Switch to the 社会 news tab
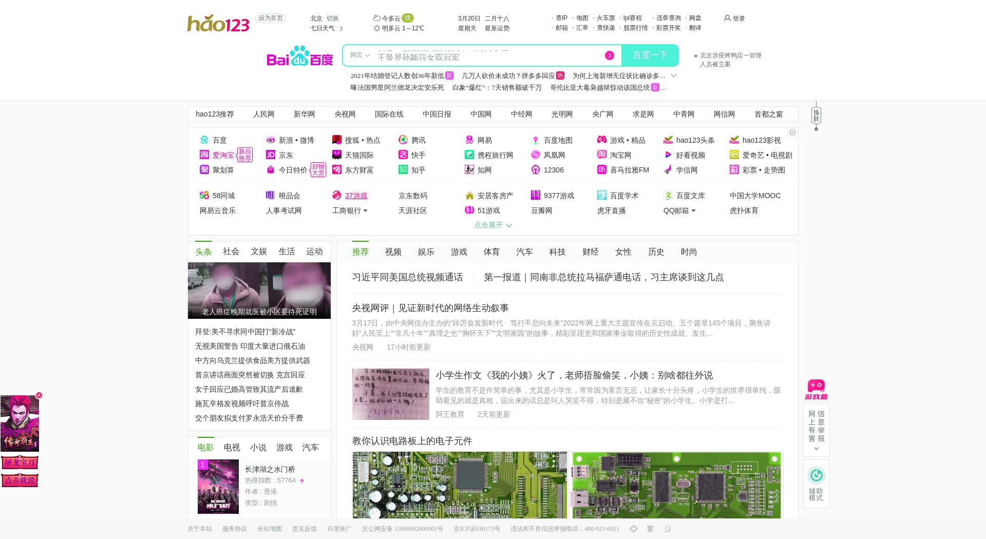Image resolution: width=986 pixels, height=539 pixels. (231, 252)
